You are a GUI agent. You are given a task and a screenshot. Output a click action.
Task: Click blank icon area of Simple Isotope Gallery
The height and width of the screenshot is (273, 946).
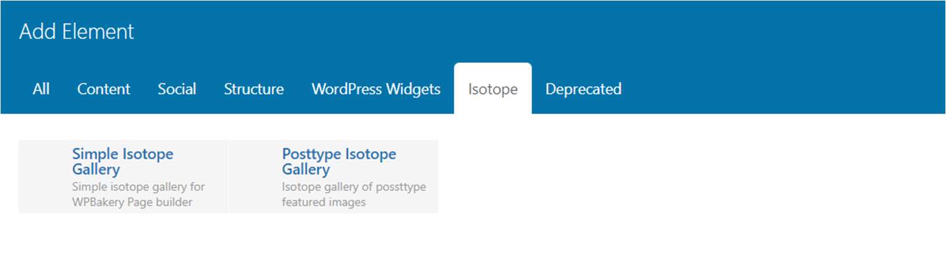45,177
